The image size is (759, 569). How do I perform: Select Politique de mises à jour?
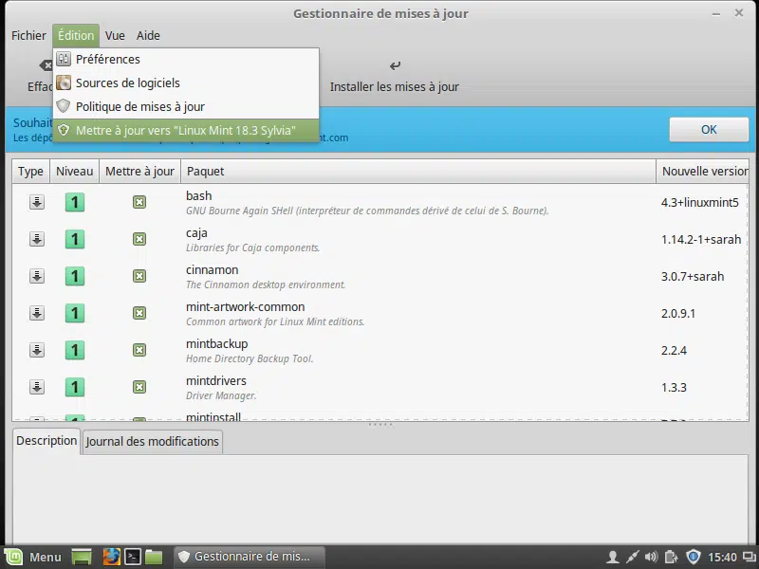(x=186, y=106)
